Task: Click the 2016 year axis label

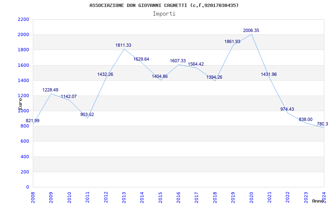Action: click(179, 197)
